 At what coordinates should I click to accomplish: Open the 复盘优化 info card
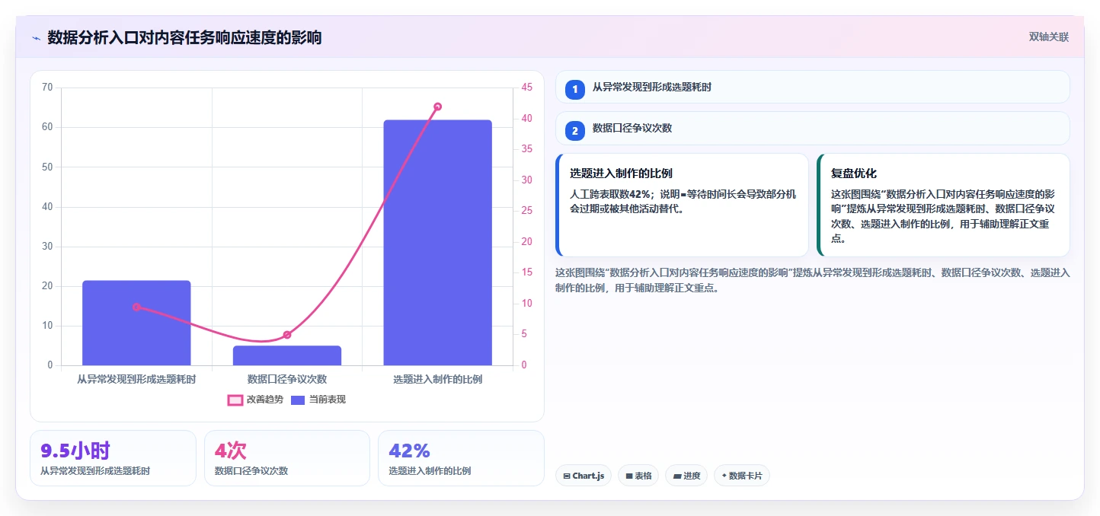click(x=943, y=205)
